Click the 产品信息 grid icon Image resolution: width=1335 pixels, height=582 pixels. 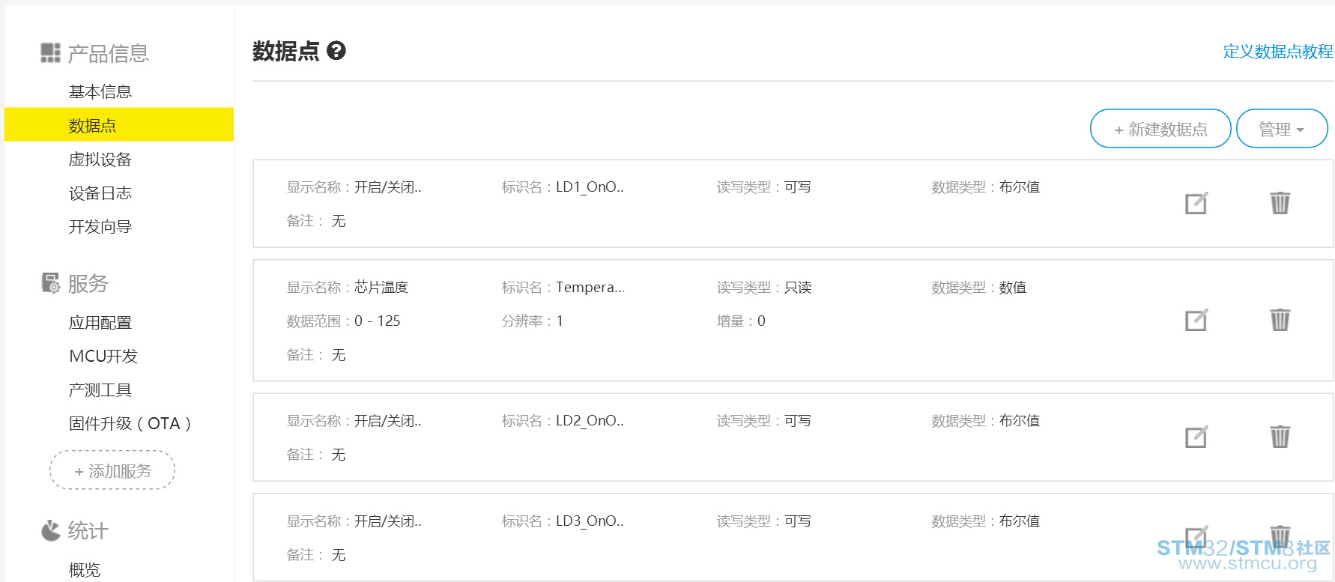[50, 52]
